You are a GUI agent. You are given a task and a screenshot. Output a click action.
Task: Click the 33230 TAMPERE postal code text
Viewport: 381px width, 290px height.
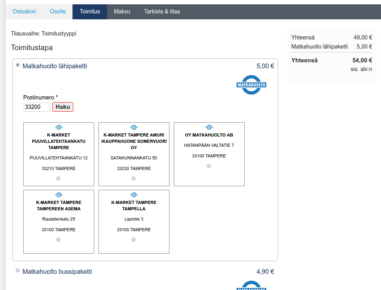134,168
